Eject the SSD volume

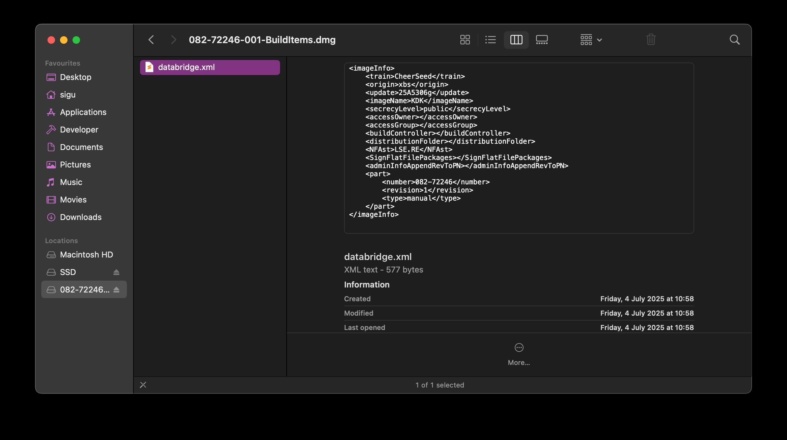point(116,272)
